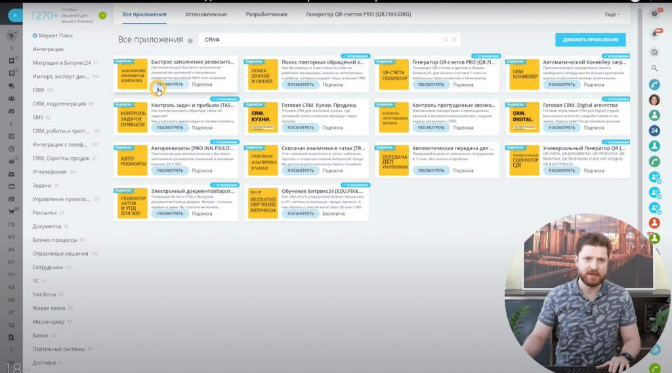Click ПОСМОТРЕТЬ for 'Поиск повторных обращений'
672x373 pixels.
[301, 85]
